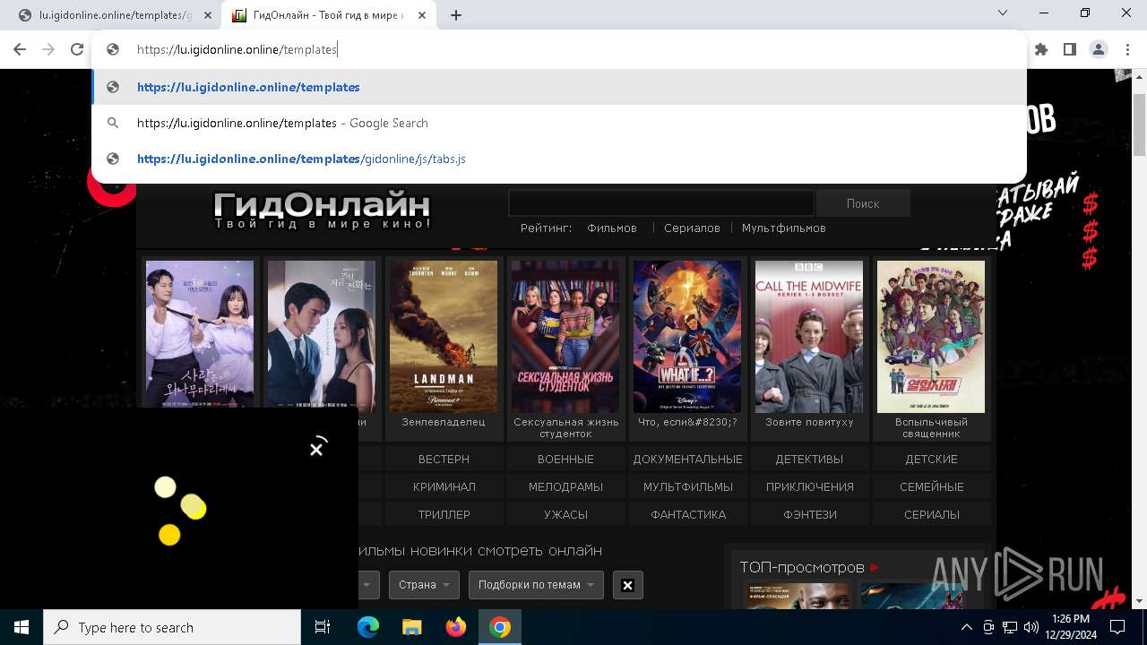Open the Chrome profile avatar menu
Image resolution: width=1147 pixels, height=645 pixels.
1099,49
